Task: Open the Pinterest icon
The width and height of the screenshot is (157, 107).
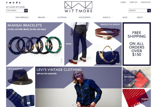Action: coord(17,3)
